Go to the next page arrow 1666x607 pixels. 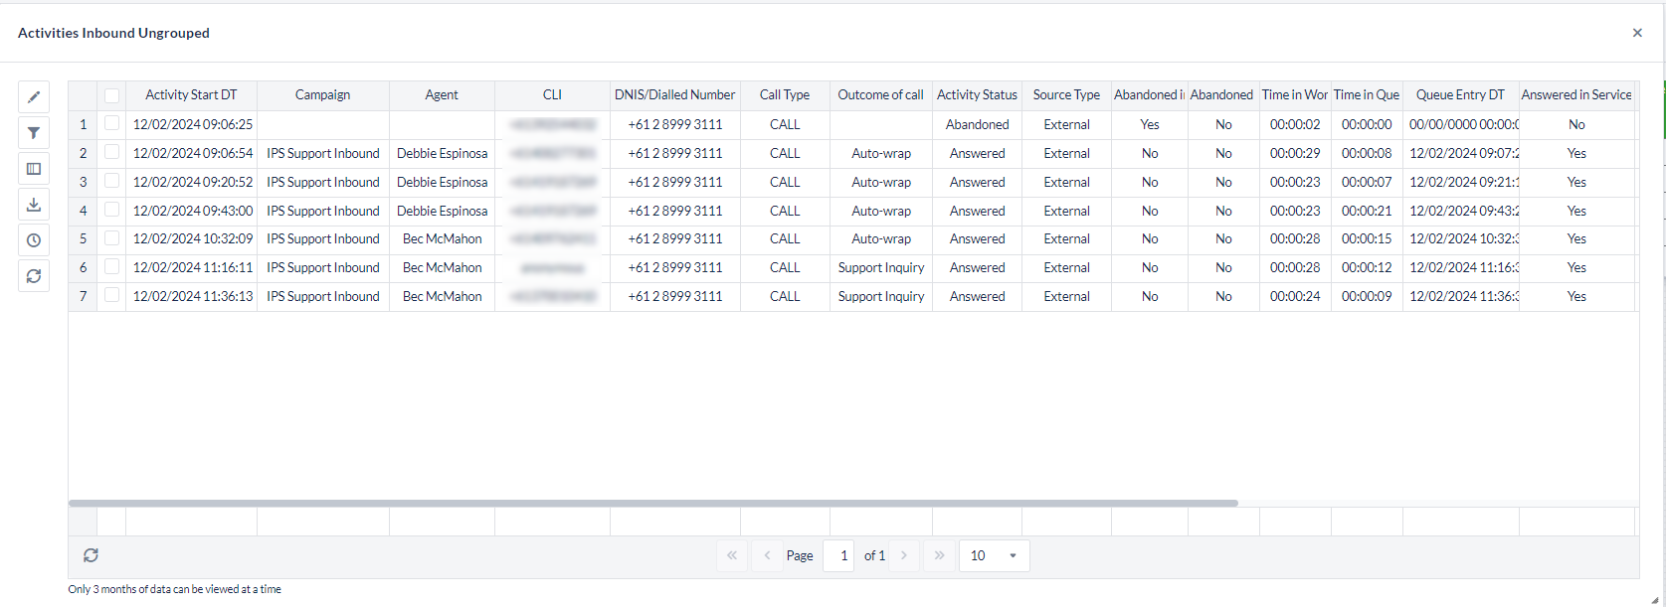904,555
